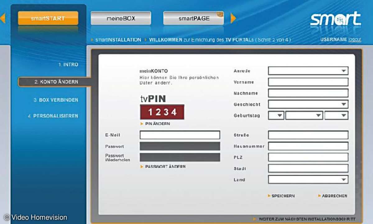Image resolution: width=373 pixels, height=224 pixels.
Task: Click the left orange navigation arrow
Action: [x=3, y=18]
